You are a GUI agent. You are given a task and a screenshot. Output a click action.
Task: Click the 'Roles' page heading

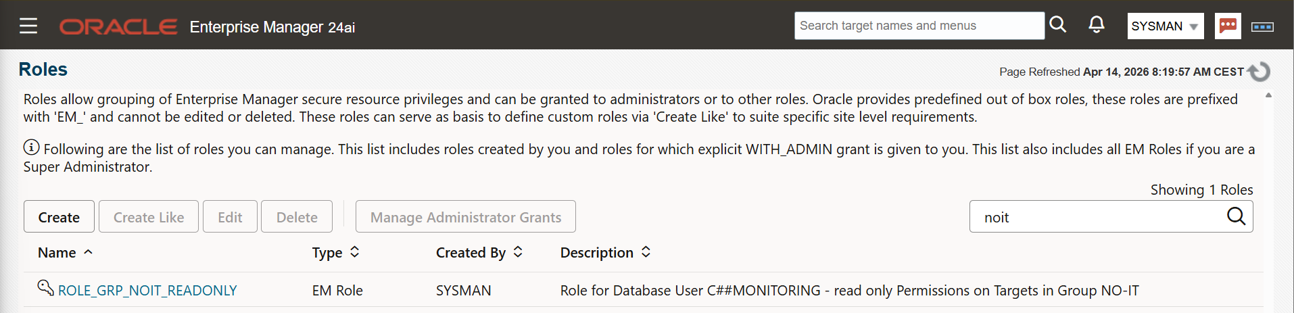click(43, 69)
